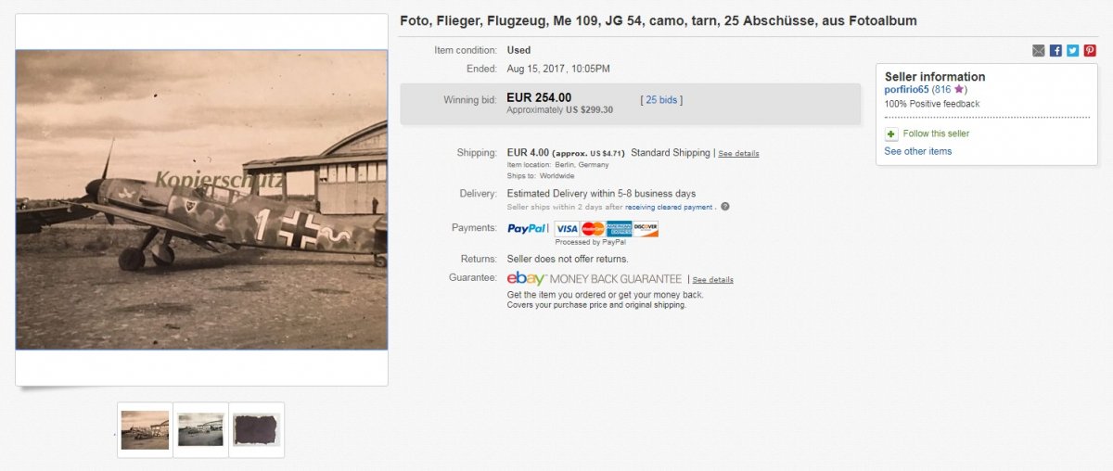1113x471 pixels.
Task: Click the green plus Follow seller icon
Action: click(x=890, y=134)
